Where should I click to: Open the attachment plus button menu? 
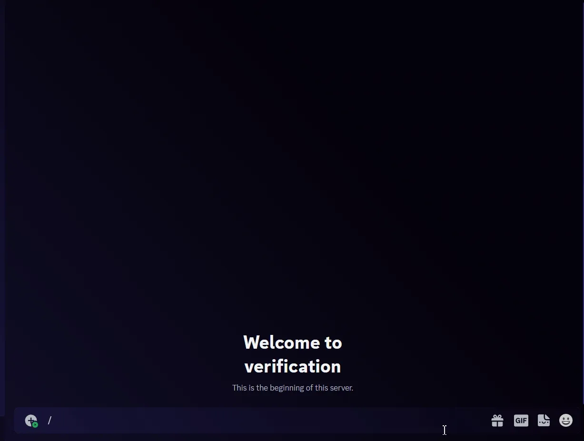31,421
